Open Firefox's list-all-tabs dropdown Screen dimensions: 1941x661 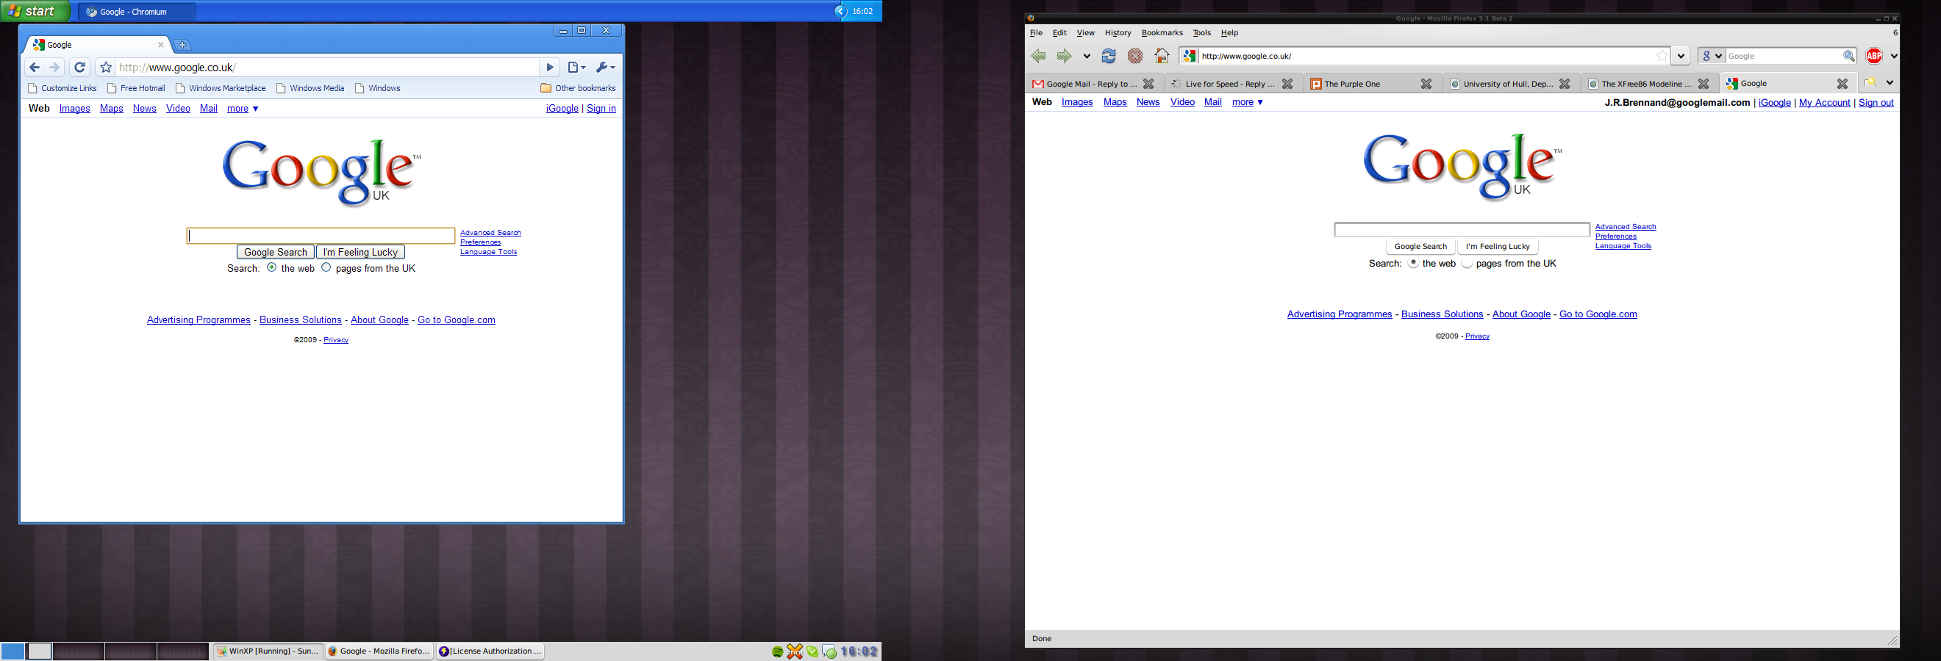[1890, 83]
